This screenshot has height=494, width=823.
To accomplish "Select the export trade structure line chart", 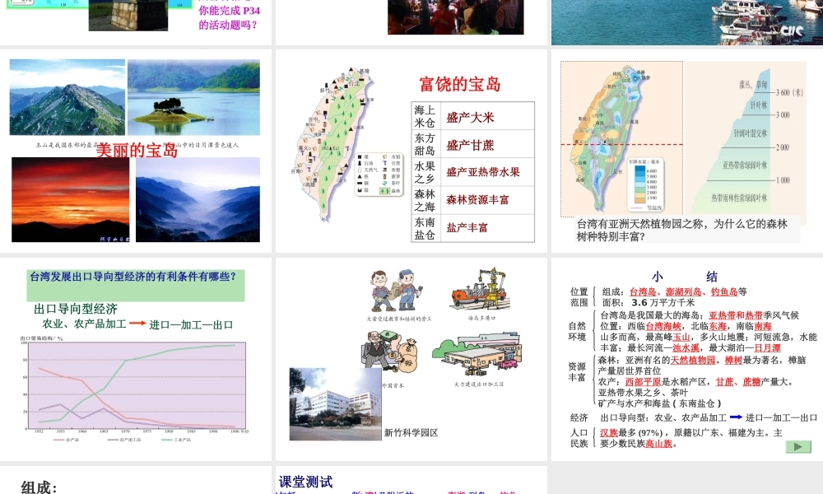I will point(134,389).
